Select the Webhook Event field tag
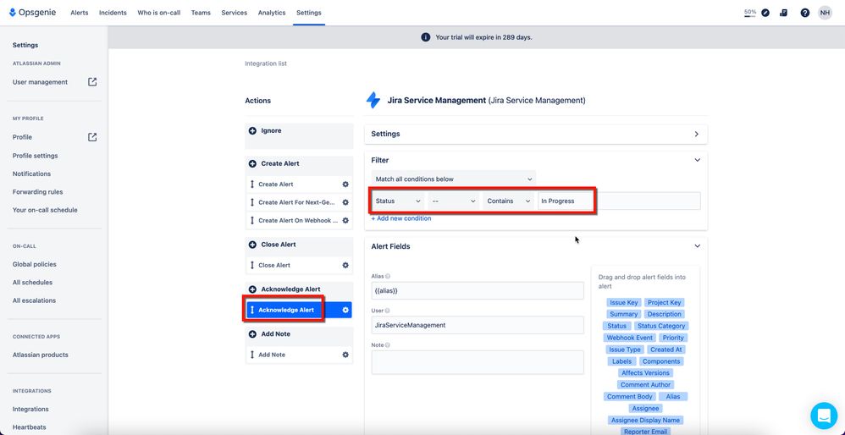The width and height of the screenshot is (845, 435). pyautogui.click(x=630, y=338)
